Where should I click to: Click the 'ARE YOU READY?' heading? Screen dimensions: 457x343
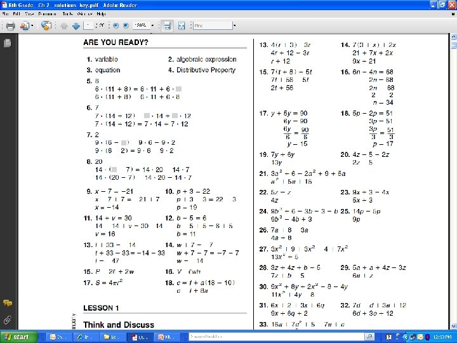point(116,43)
